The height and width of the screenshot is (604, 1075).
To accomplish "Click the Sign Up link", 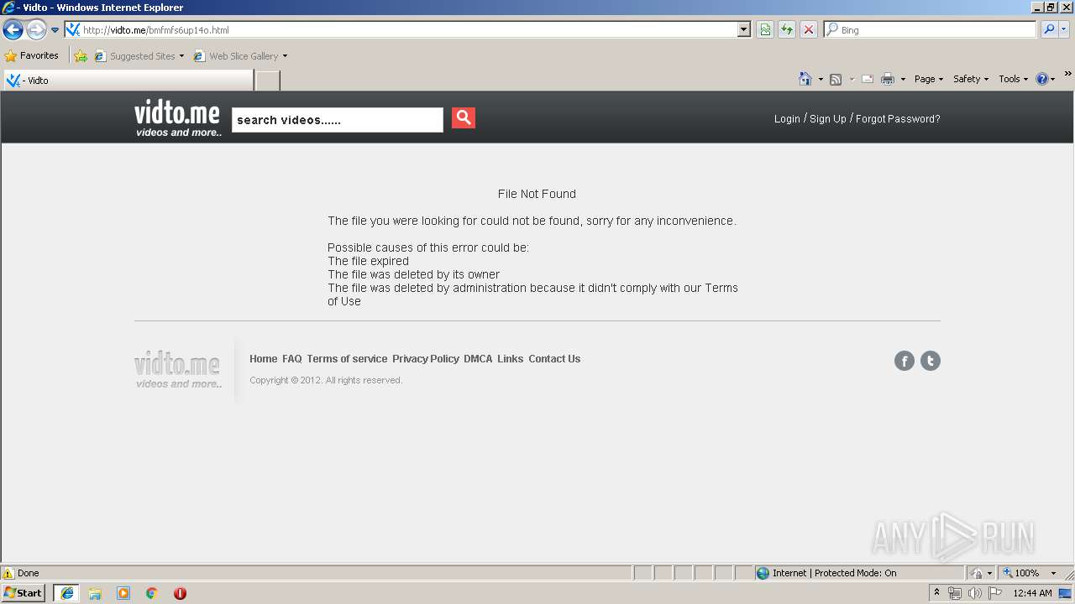I will tap(828, 119).
